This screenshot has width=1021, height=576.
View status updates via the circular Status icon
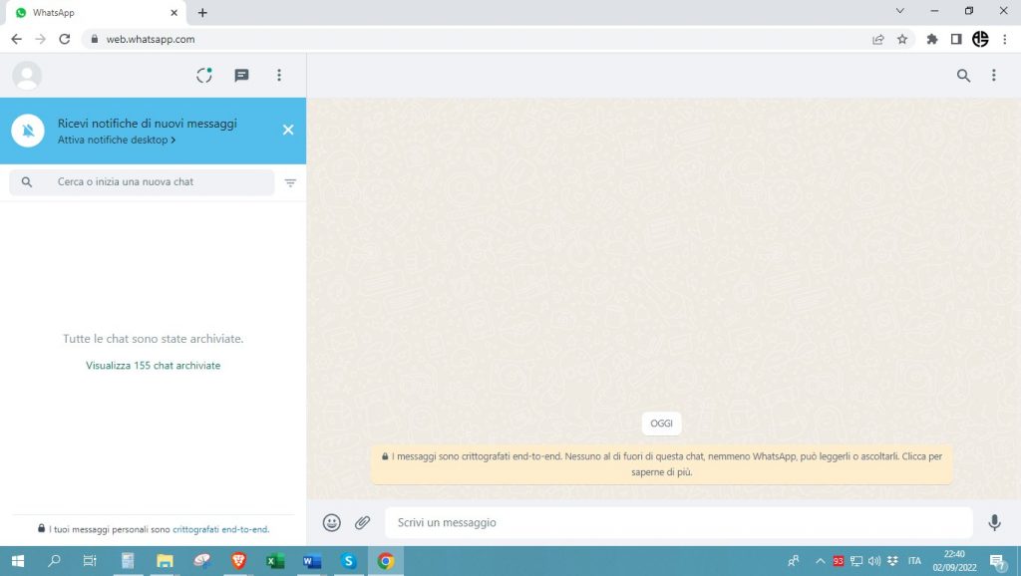click(203, 75)
